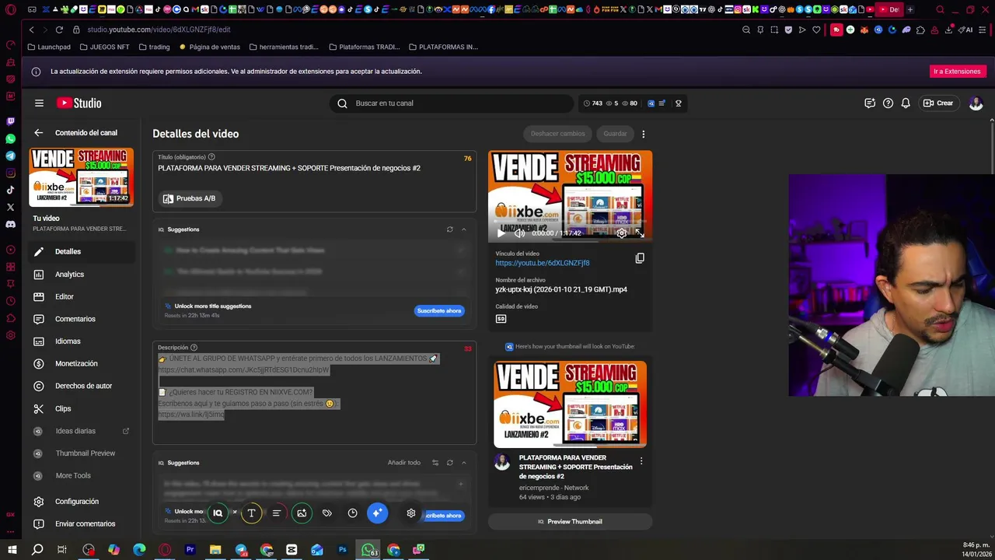Copy the video link
Screen dimensions: 995x560
[640, 258]
